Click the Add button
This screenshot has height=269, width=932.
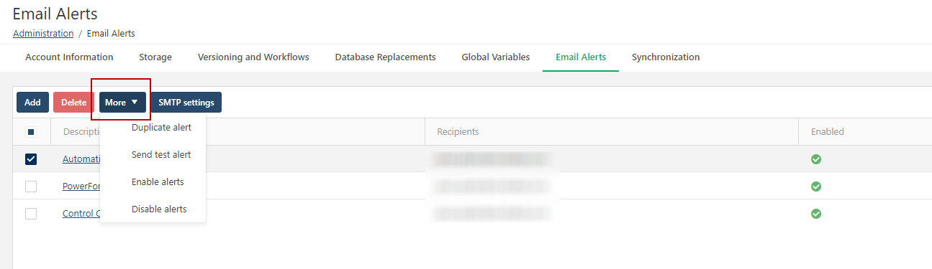[x=32, y=103]
